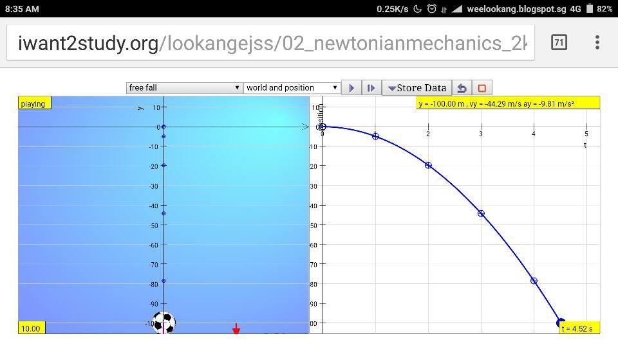Screen dimensions: 618x347
Task: Select the soccer ball in the world view
Action: pyautogui.click(x=164, y=323)
